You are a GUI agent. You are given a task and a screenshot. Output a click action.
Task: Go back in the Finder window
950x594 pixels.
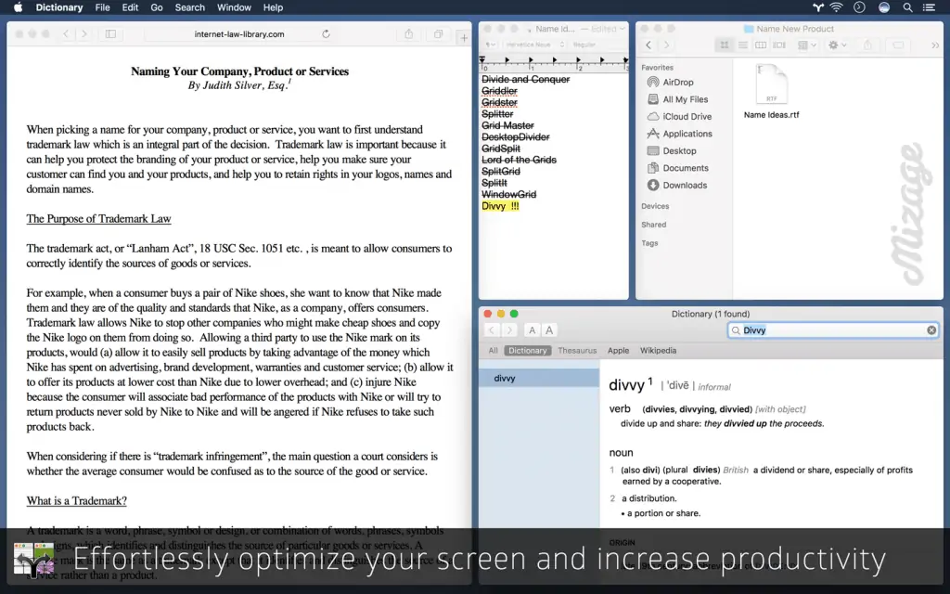click(648, 45)
